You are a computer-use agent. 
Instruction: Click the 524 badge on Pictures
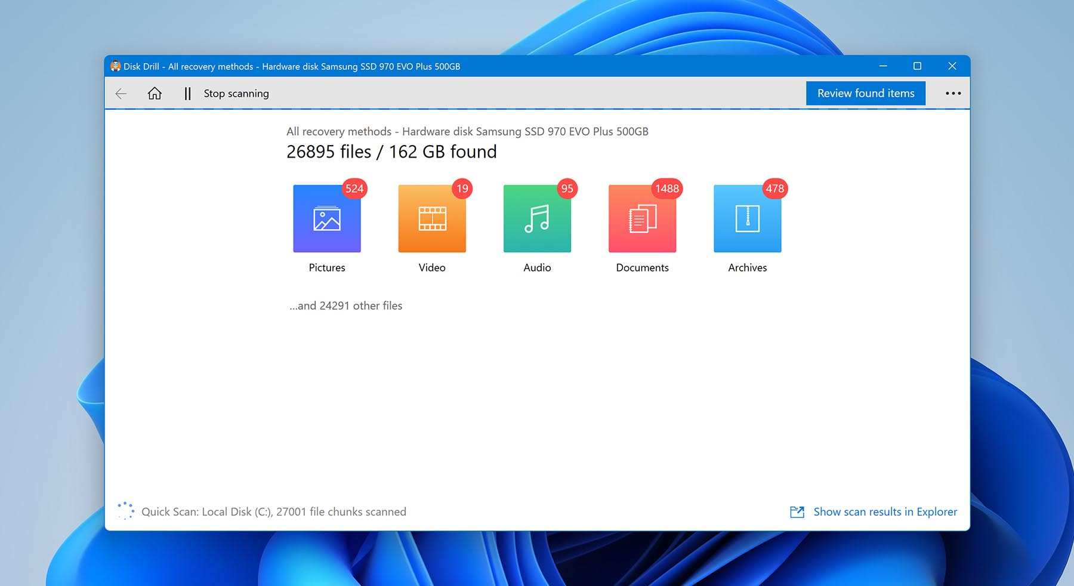coord(354,189)
